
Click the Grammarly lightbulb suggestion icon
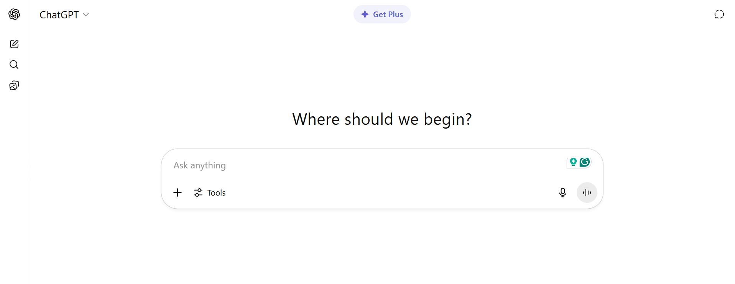[573, 162]
